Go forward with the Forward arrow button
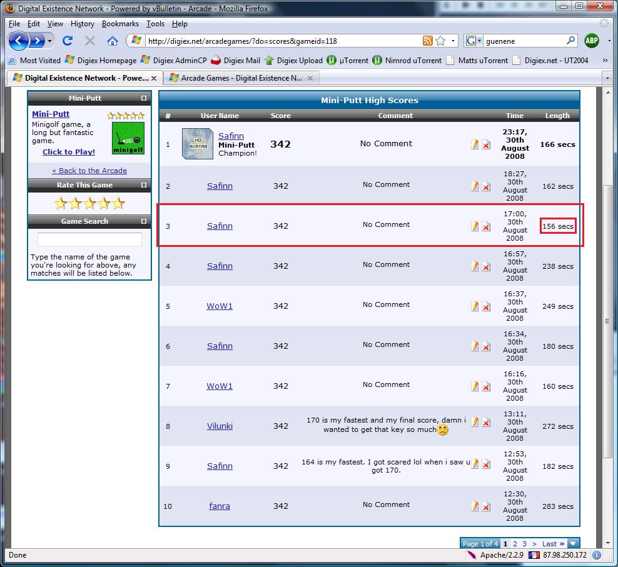Screen dimensions: 618x567 [x=37, y=41]
